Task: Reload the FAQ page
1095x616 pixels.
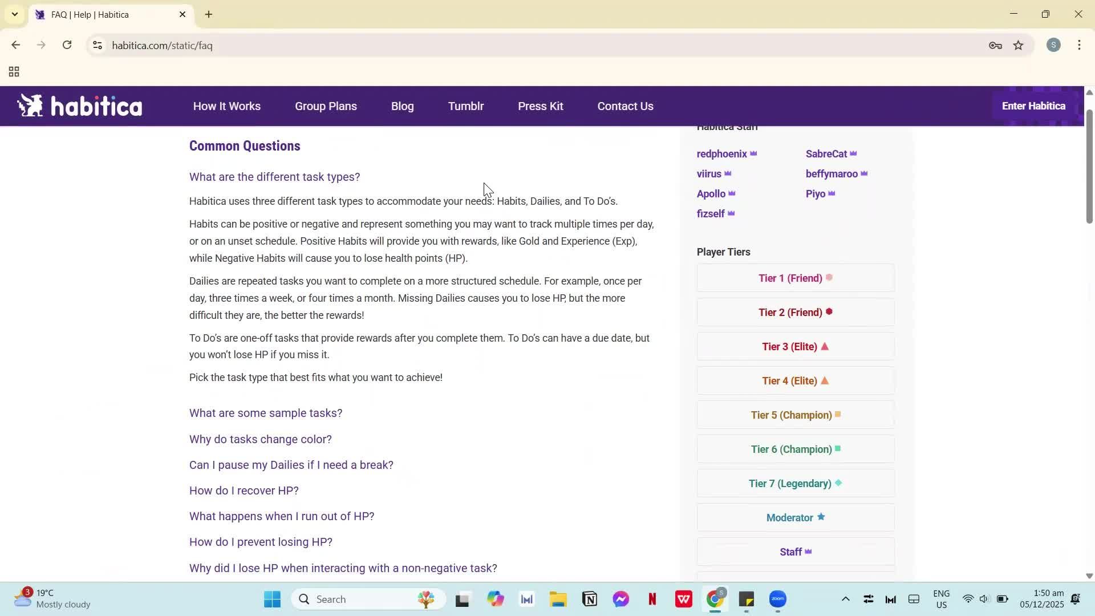Action: coord(67,45)
